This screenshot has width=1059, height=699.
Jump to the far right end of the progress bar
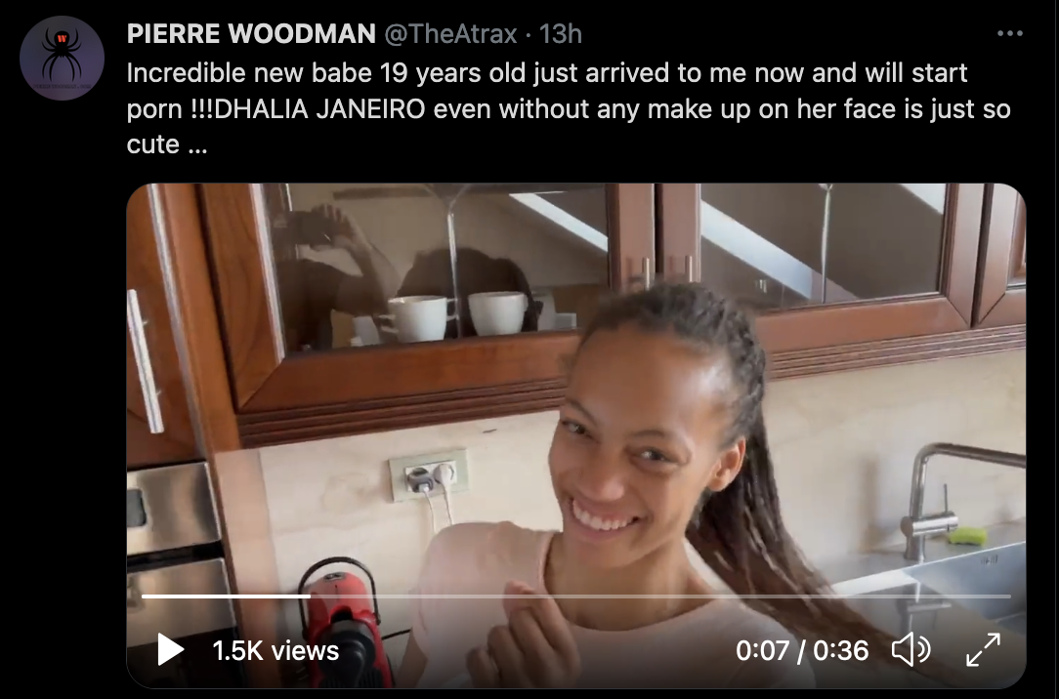coord(1010,596)
